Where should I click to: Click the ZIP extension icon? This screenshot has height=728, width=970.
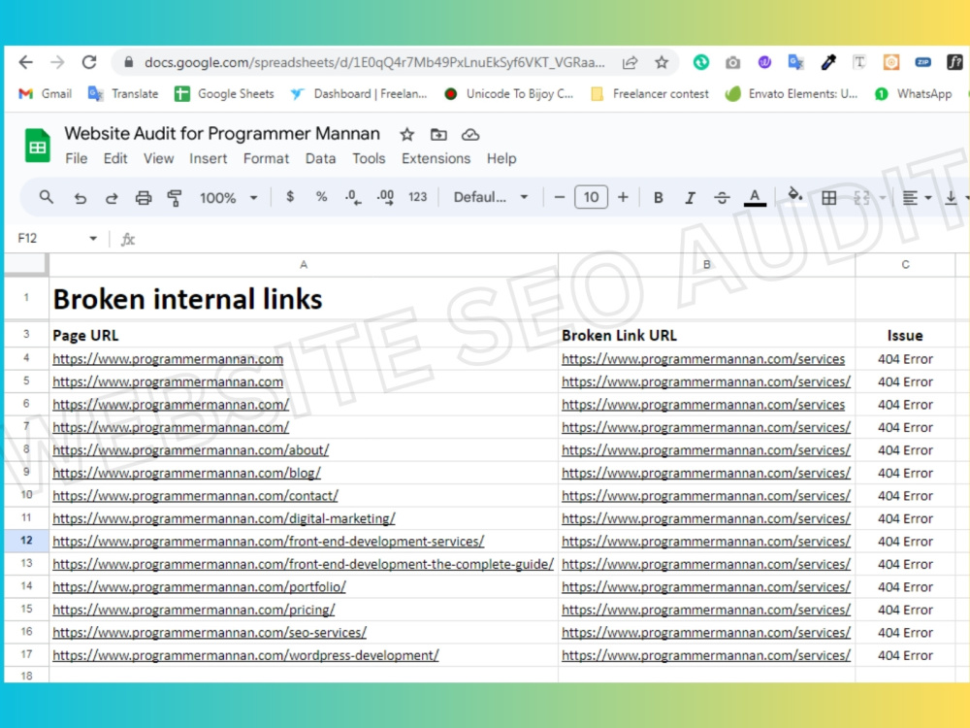(x=923, y=62)
